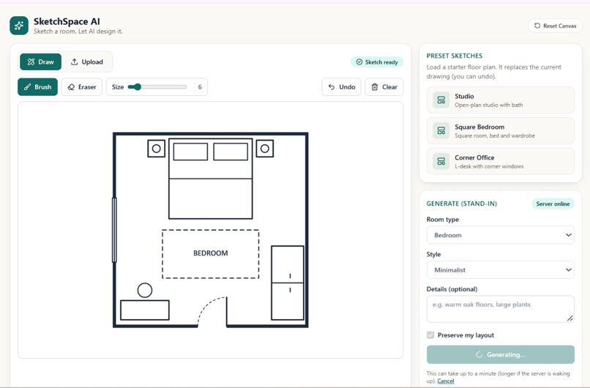Click the trash icon in Clear button
Screen dimensions: 590x388
click(x=375, y=87)
